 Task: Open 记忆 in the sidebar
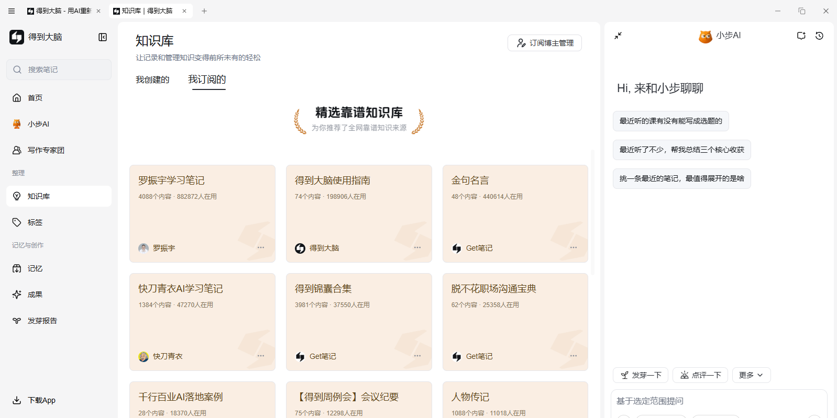(x=59, y=268)
